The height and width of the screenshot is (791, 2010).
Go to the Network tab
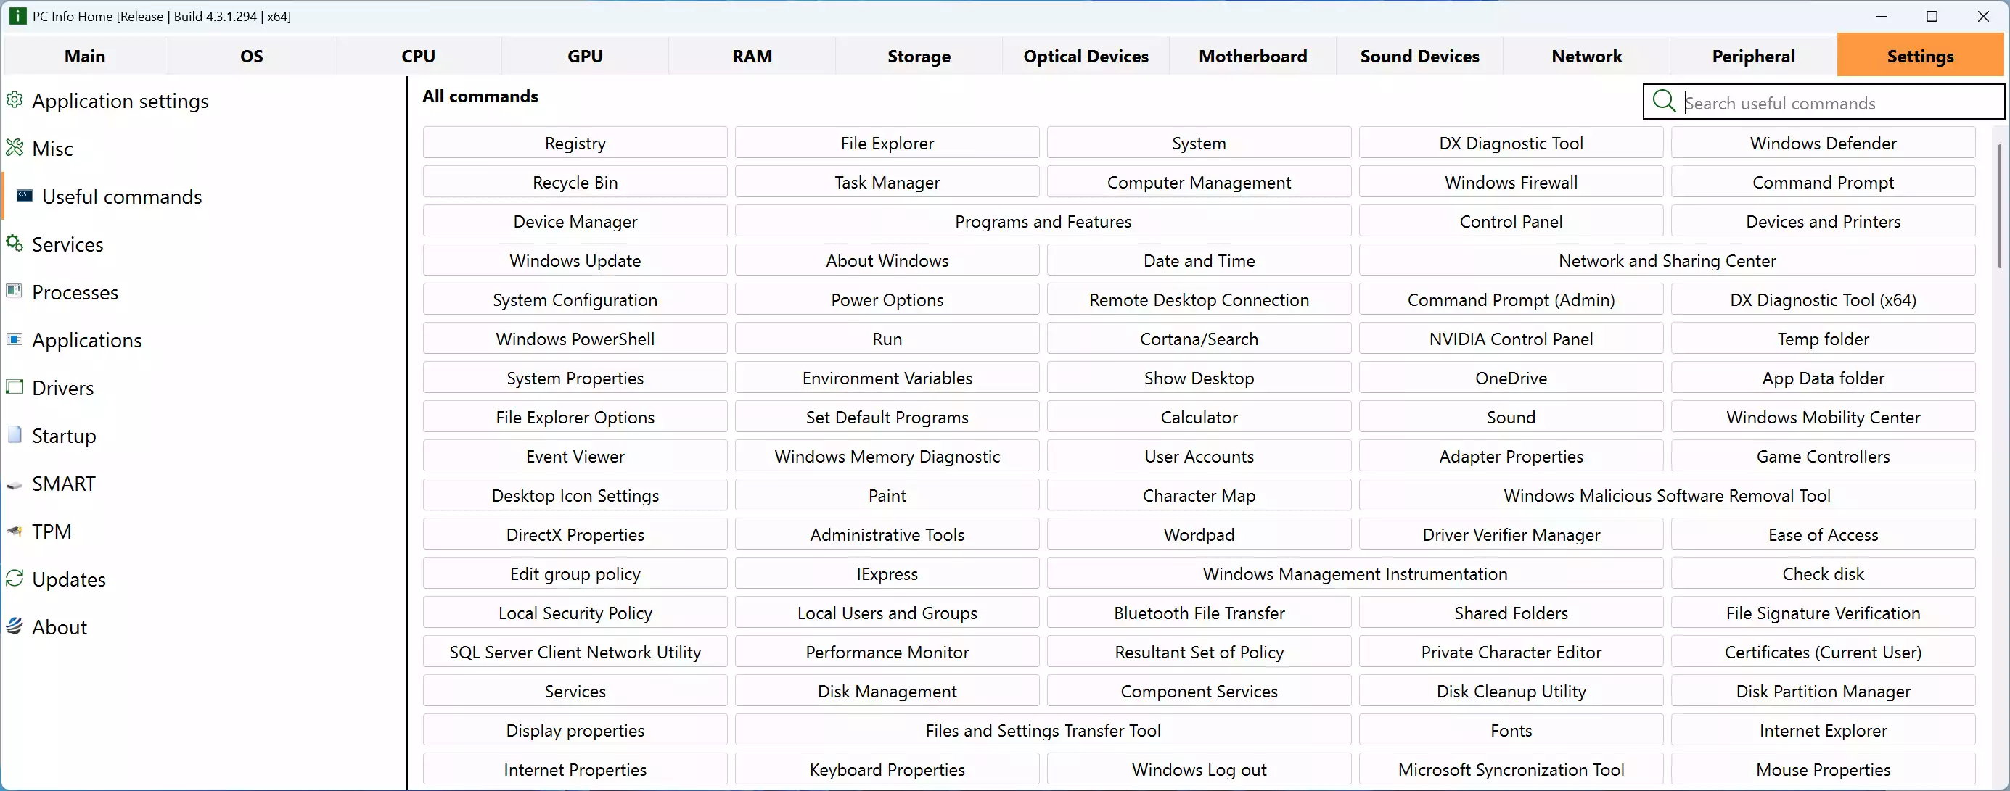click(1587, 55)
